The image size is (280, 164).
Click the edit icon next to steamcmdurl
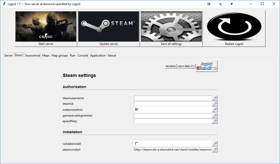215,150
